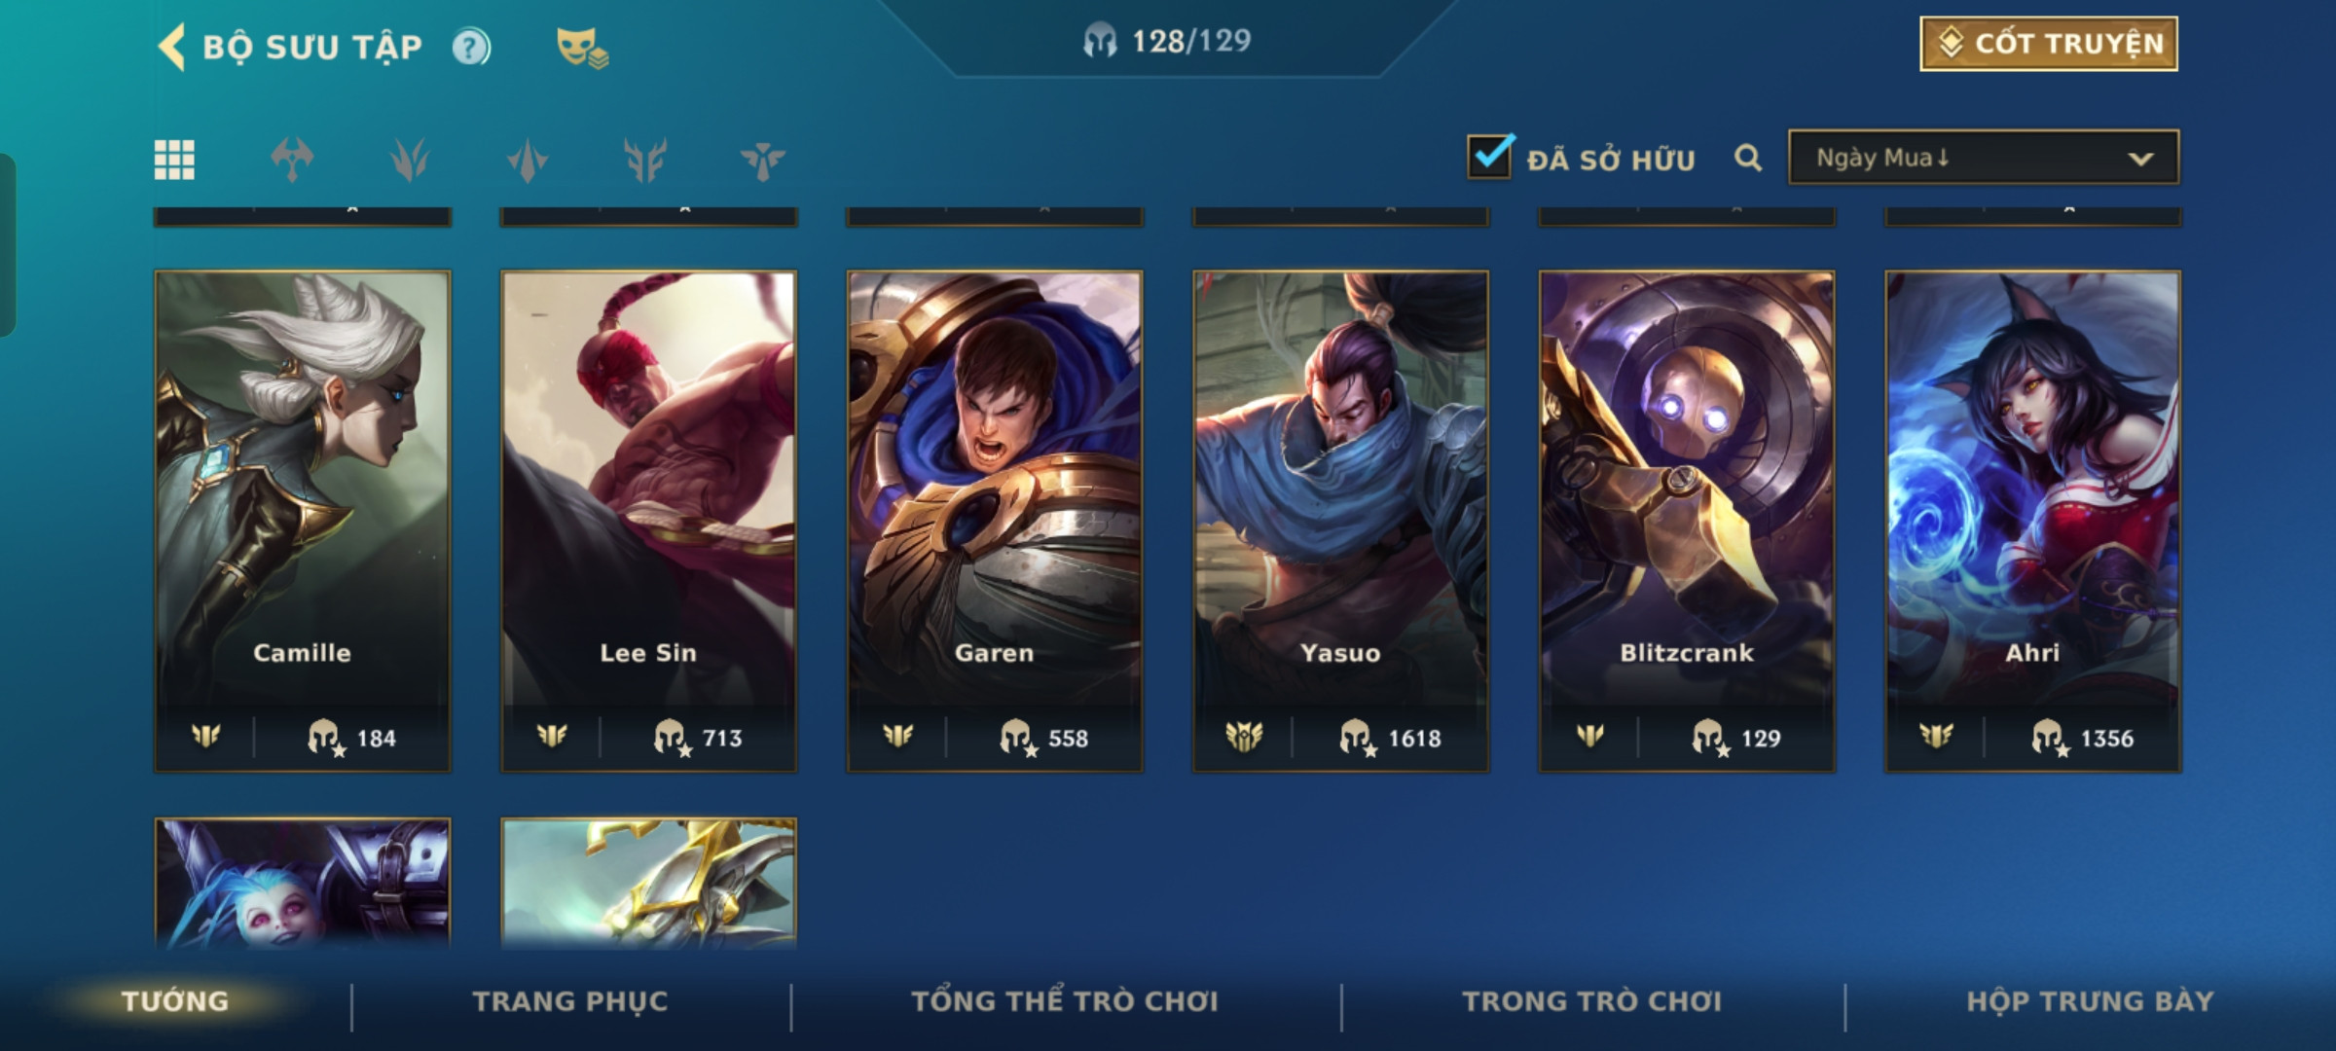Image resolution: width=2336 pixels, height=1051 pixels.
Task: Expand the Ngày Mua sort dropdown
Action: pos(1984,158)
